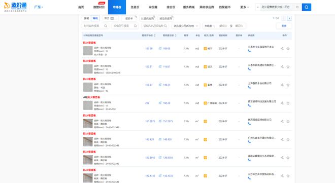This screenshot has width=335, height=183.
Task: Star the 120.51 price row
Action: coord(288,67)
